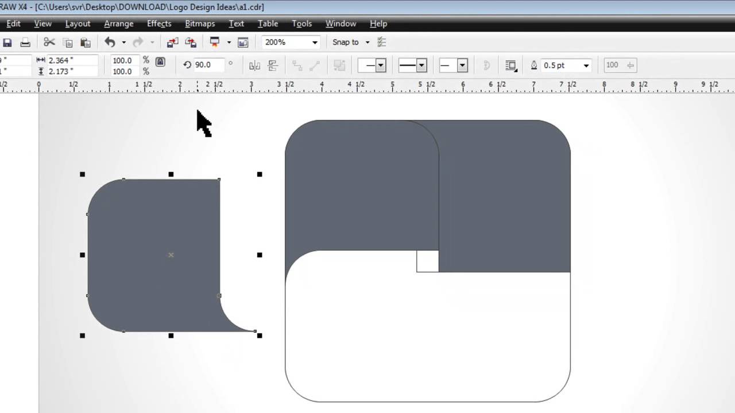
Task: Mirror the object vertically
Action: [x=273, y=65]
